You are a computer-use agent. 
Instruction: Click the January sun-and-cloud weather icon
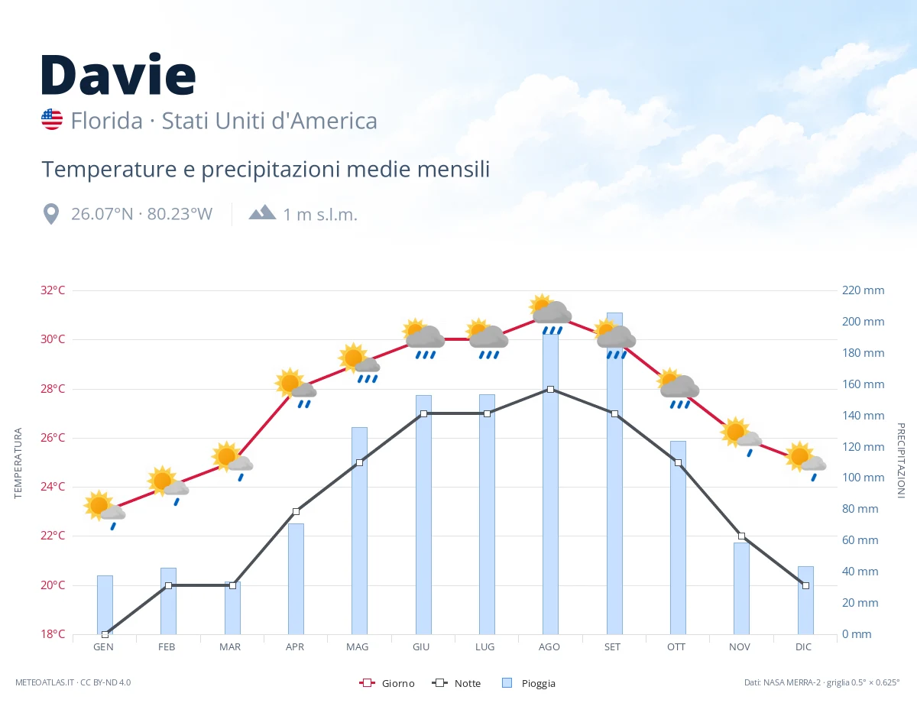[105, 509]
